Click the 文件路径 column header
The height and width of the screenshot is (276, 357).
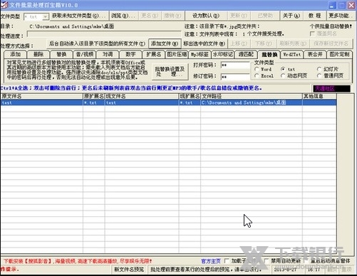click(252, 96)
